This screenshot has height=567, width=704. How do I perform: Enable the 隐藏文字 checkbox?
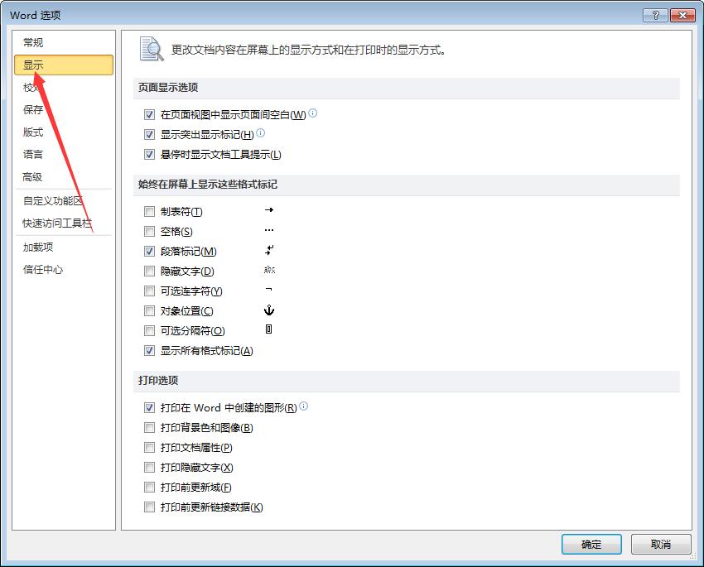[149, 271]
